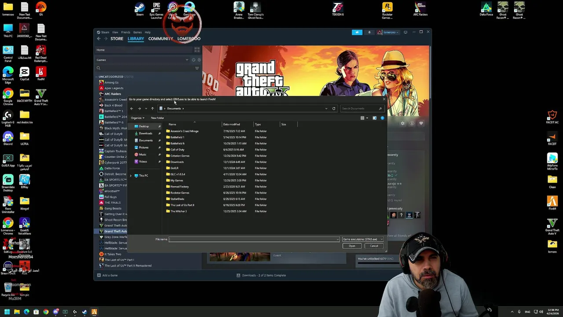Open the Discord desktop icon
Viewport: 563px width, 317px height.
pyautogui.click(x=8, y=139)
